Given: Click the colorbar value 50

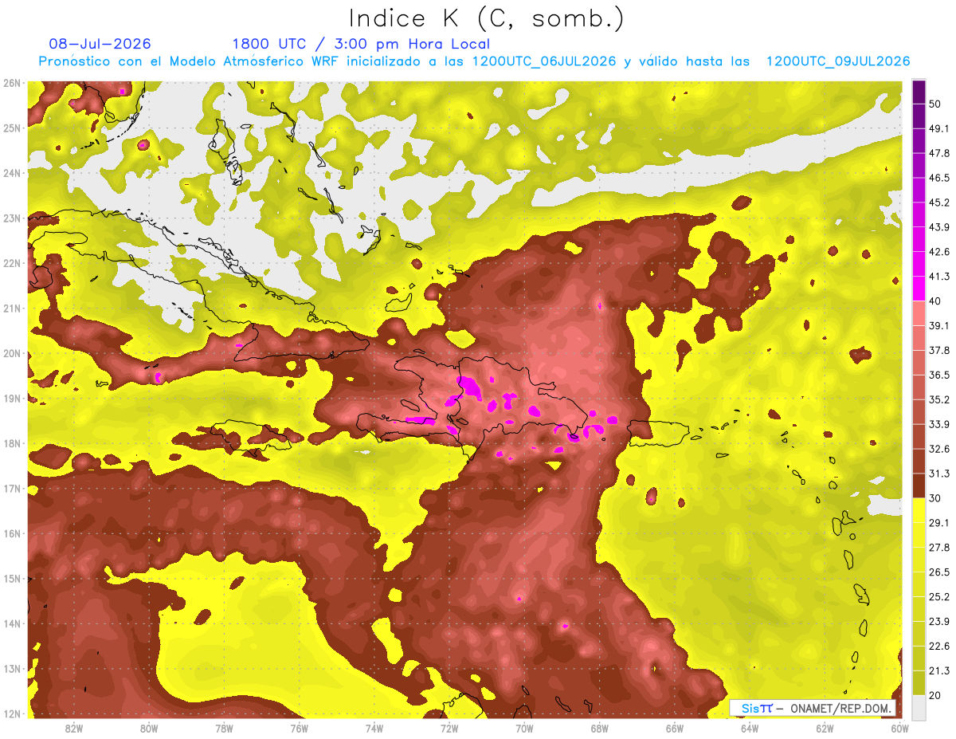Looking at the screenshot, I should click(936, 104).
